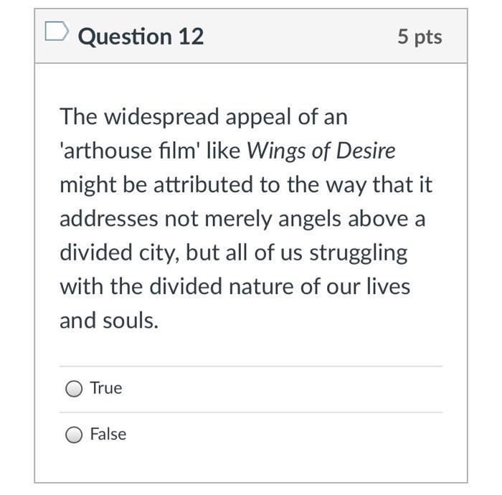Click the '5 pts' points label
Image resolution: width=502 pixels, height=495 pixels.
coord(420,37)
